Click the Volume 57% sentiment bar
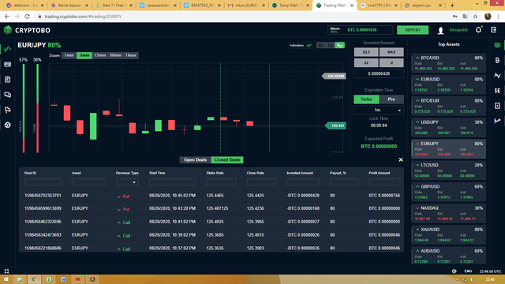505x284 pixels. tap(24, 108)
